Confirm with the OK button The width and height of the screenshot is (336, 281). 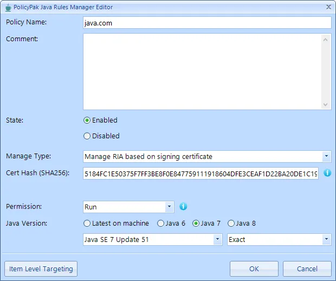[x=254, y=269]
